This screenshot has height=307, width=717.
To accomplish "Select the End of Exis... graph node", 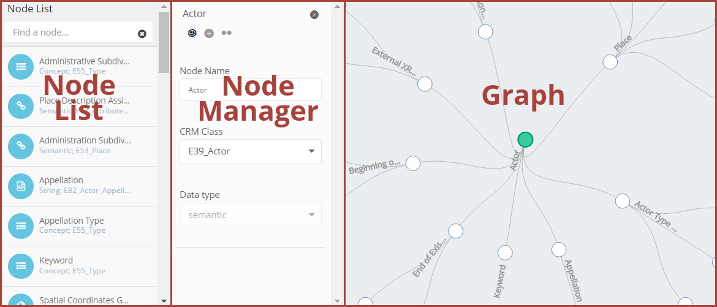I will tap(455, 231).
